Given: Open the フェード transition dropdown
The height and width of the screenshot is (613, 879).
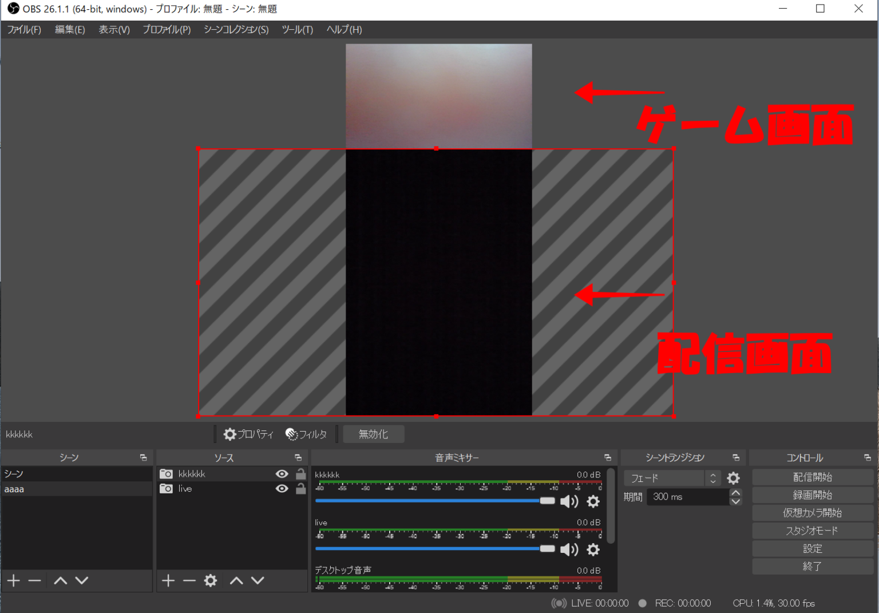Looking at the screenshot, I should tap(664, 478).
